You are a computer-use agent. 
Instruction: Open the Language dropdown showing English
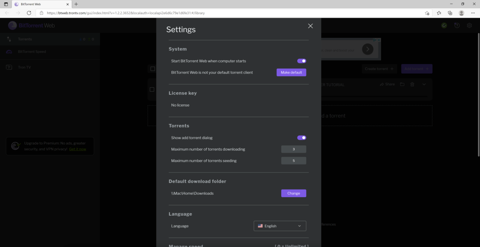tap(280, 226)
